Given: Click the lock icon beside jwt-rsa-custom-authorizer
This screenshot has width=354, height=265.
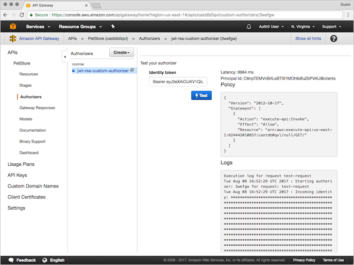Looking at the screenshot, I should coord(73,71).
